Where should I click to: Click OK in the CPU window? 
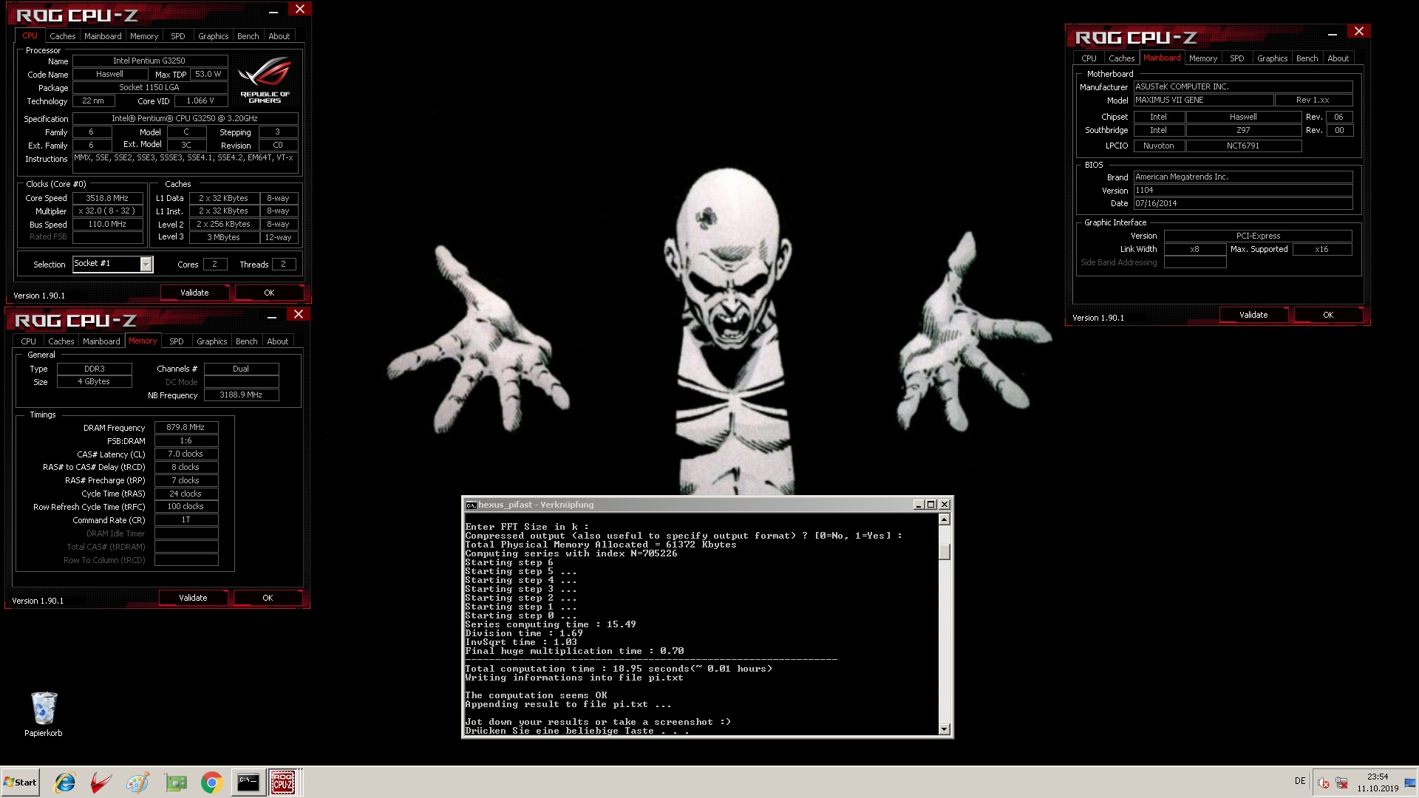[269, 293]
